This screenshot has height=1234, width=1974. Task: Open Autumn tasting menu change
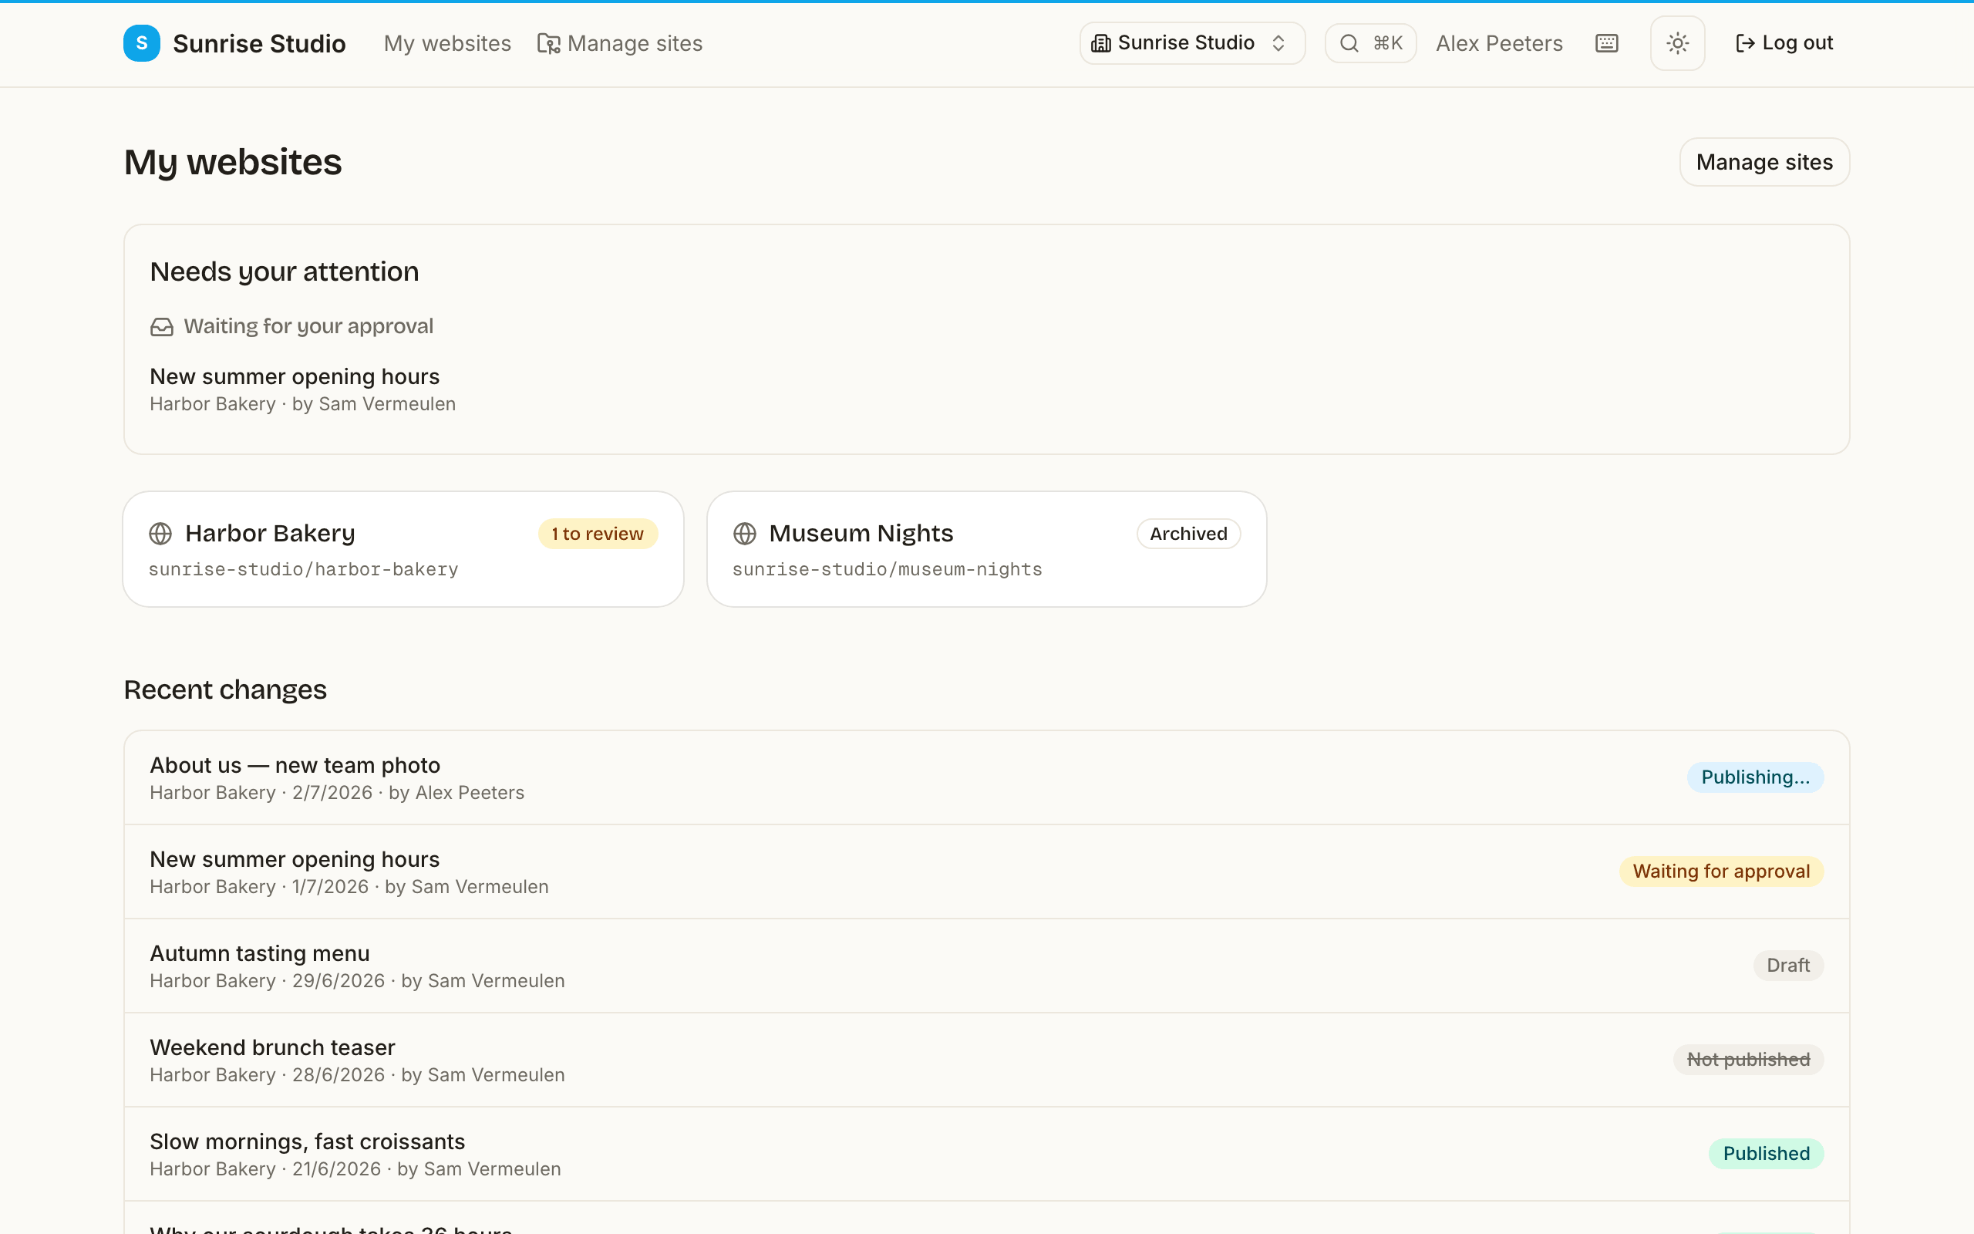click(987, 966)
